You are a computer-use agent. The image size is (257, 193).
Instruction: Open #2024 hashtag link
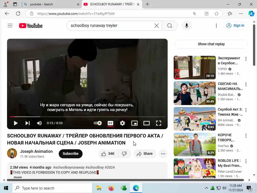pyautogui.click(x=110, y=167)
